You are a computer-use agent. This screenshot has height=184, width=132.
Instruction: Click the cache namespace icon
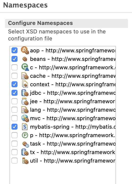click(25, 76)
